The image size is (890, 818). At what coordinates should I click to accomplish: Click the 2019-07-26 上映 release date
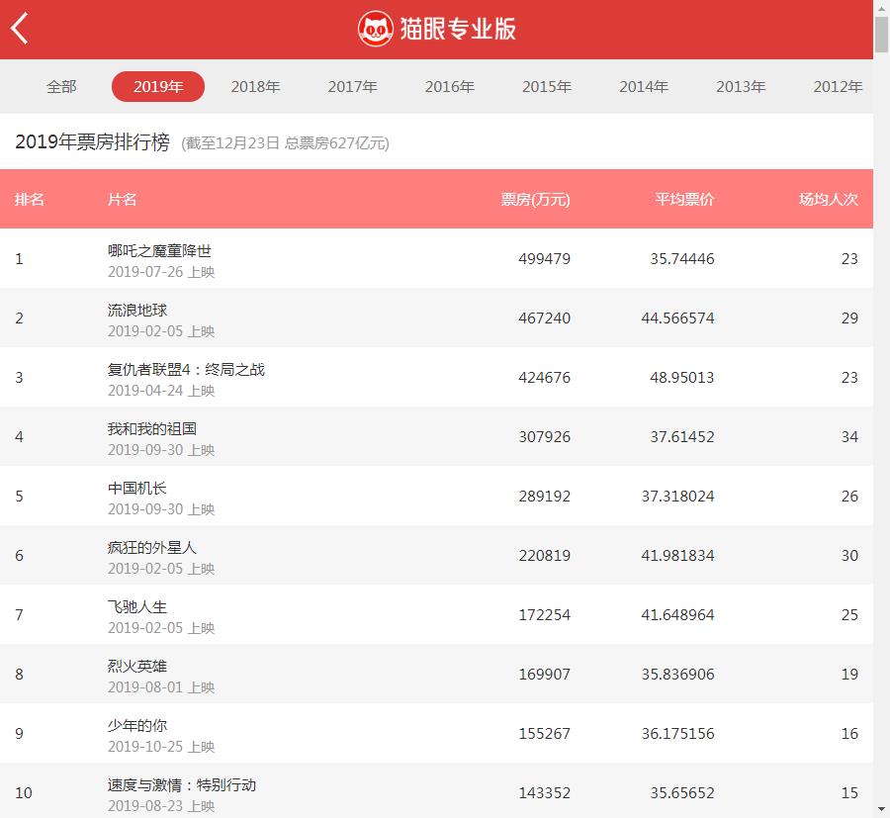tap(161, 272)
